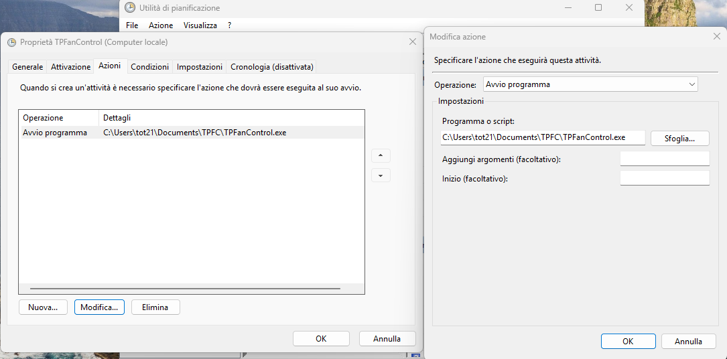Close the Modifica azione dialog
The width and height of the screenshot is (727, 359).
(x=716, y=37)
